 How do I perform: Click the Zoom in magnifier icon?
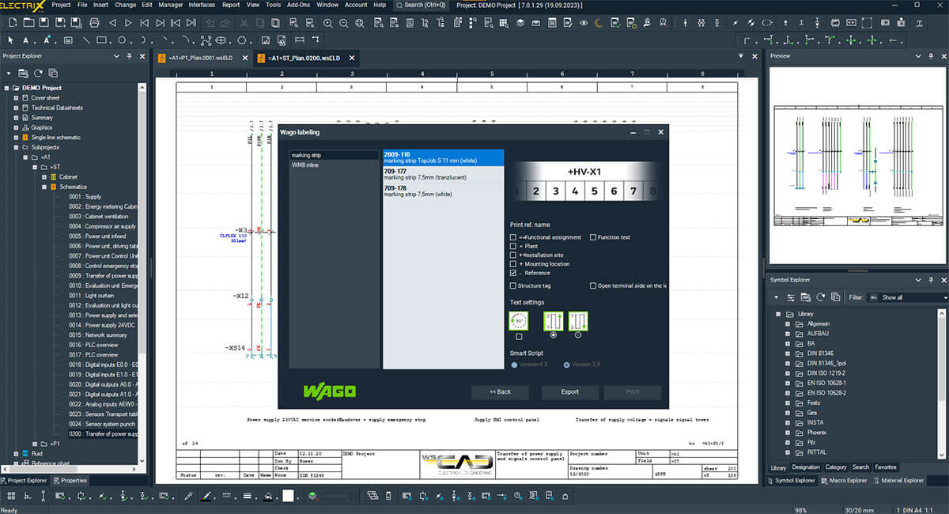pyautogui.click(x=328, y=23)
